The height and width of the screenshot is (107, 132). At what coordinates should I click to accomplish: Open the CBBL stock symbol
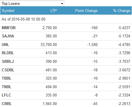(x=7, y=104)
